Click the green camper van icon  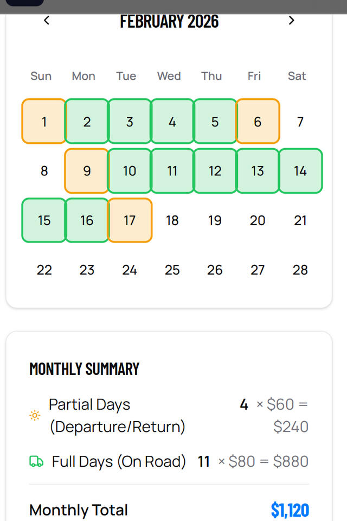point(36,461)
